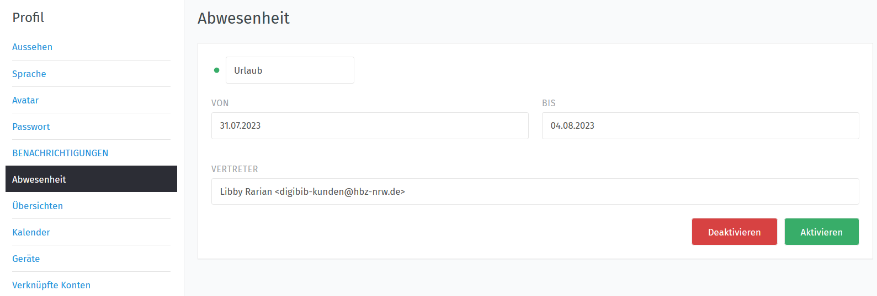Open the BIS date field
The height and width of the screenshot is (296, 877).
[700, 125]
